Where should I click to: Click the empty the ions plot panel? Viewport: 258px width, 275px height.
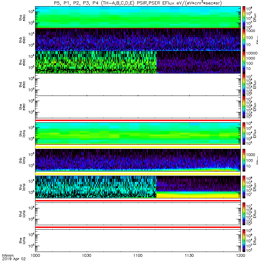tap(138, 240)
